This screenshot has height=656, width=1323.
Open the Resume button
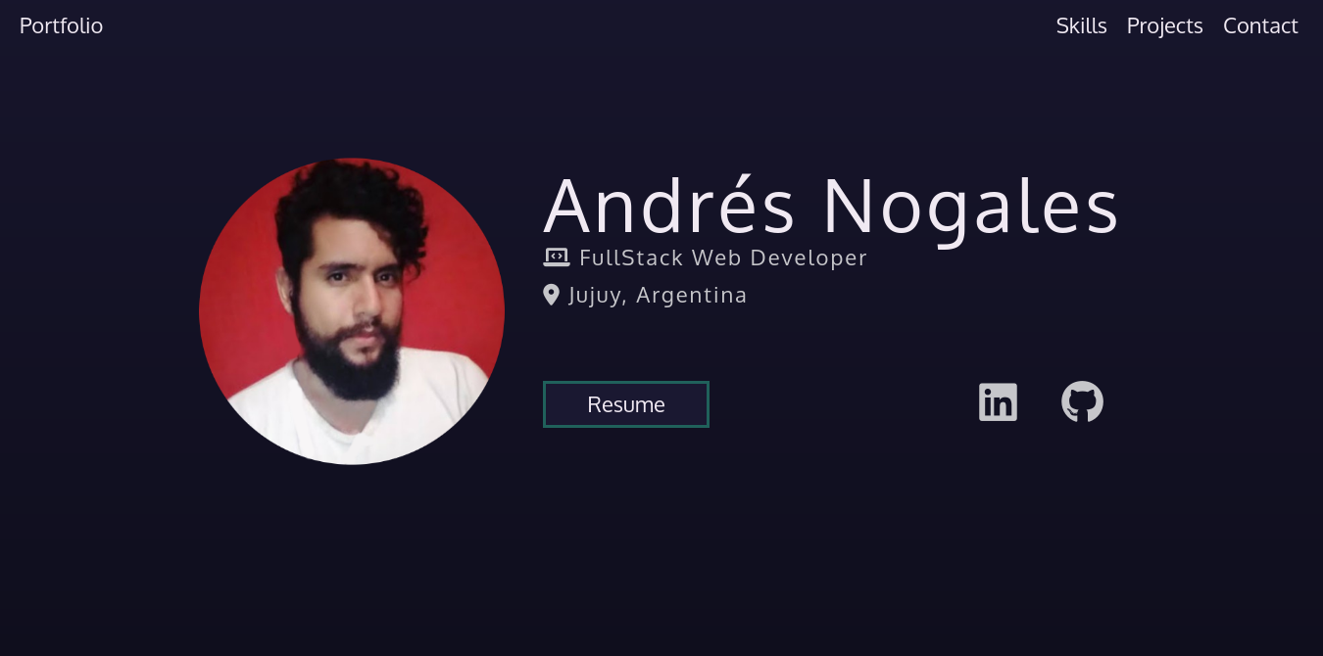coord(626,404)
